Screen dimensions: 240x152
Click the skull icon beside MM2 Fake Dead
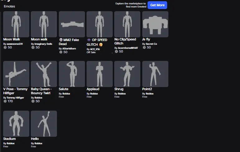(x=61, y=40)
